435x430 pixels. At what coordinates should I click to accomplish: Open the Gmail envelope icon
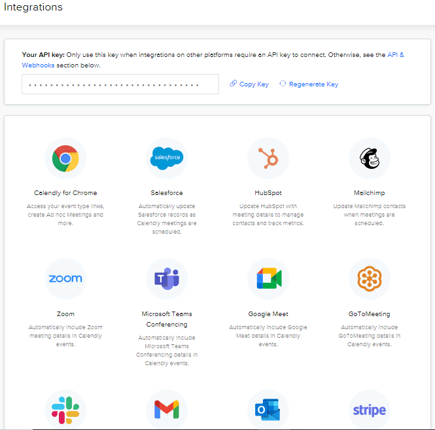[167, 410]
